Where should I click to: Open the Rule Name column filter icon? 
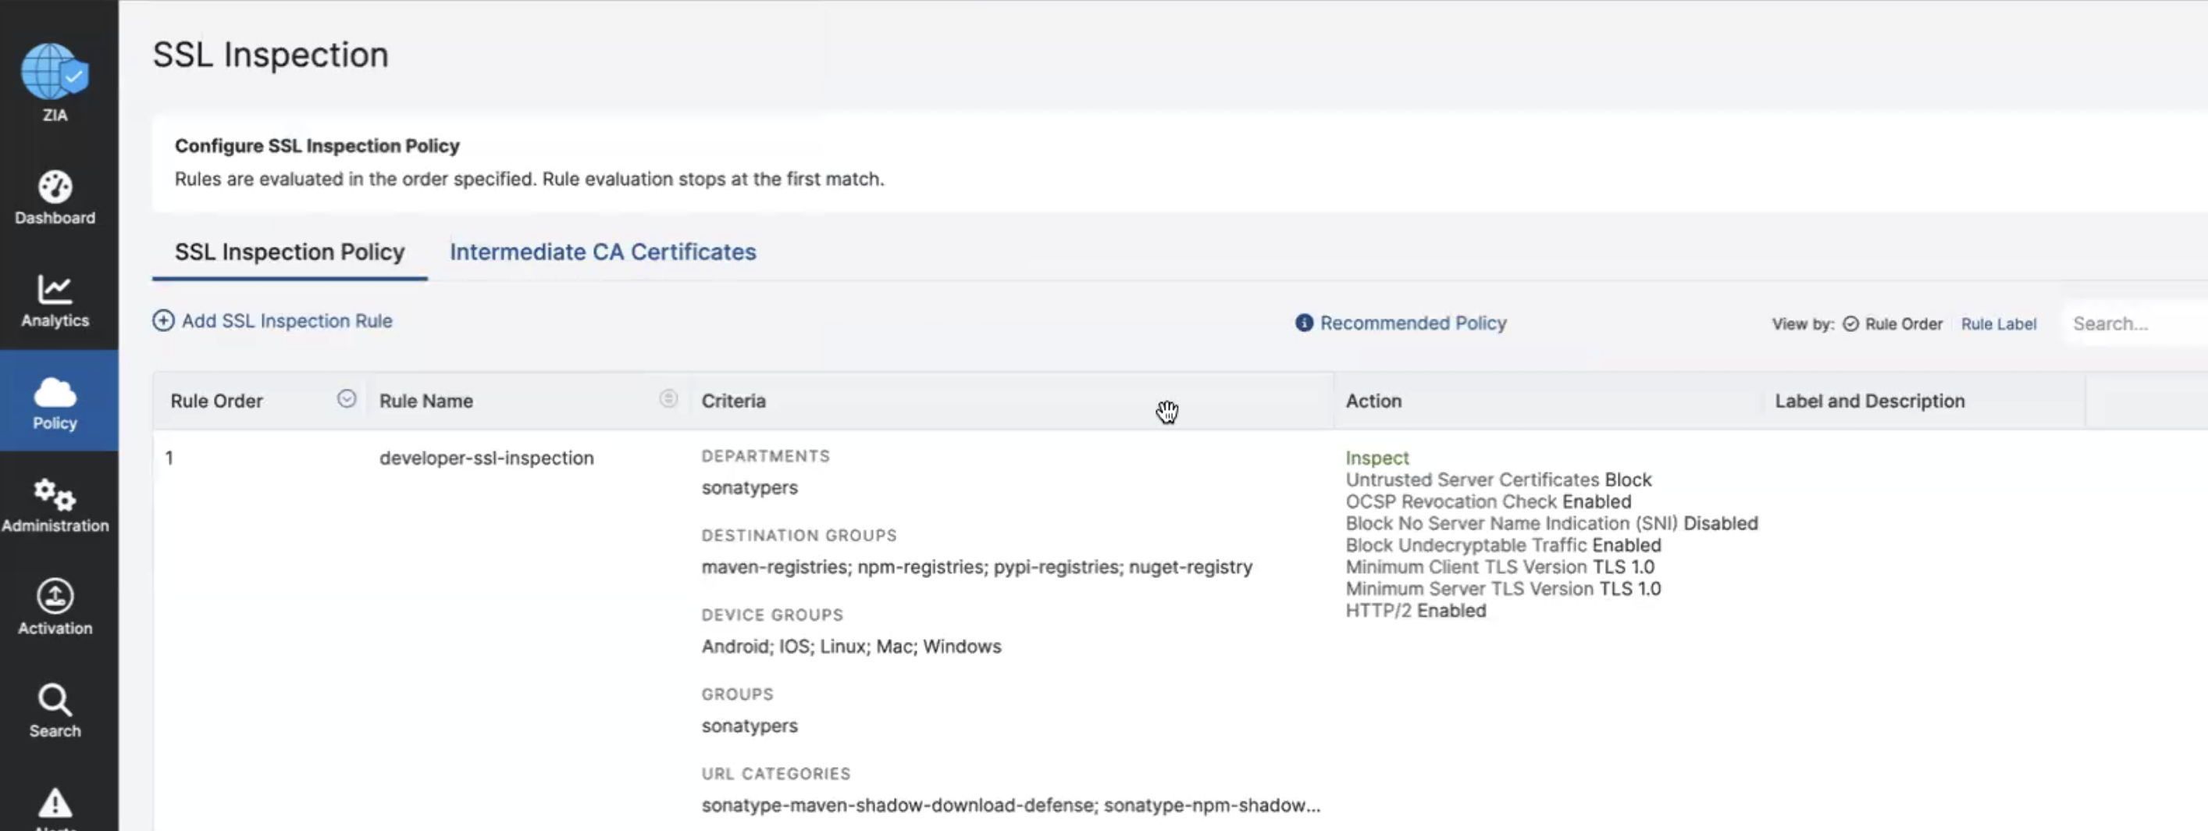click(x=668, y=399)
